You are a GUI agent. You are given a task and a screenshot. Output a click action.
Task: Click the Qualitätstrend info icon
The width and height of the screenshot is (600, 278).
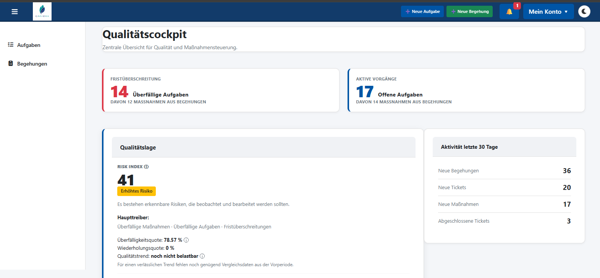(202, 256)
